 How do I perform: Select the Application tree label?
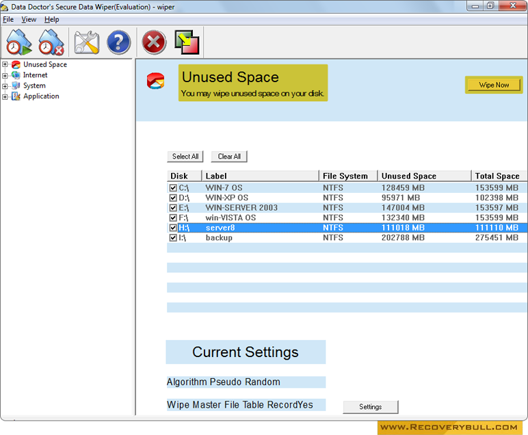coord(41,96)
